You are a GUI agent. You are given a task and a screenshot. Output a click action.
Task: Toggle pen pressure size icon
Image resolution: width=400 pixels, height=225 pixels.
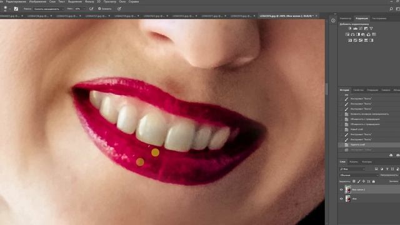coord(119,9)
